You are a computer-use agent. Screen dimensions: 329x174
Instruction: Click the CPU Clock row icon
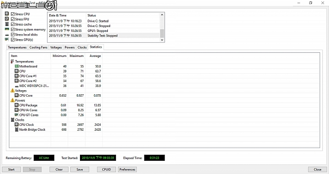tap(16, 124)
